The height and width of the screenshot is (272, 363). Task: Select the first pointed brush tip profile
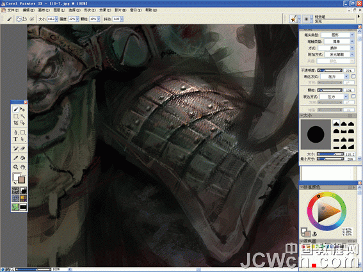[x=336, y=124]
